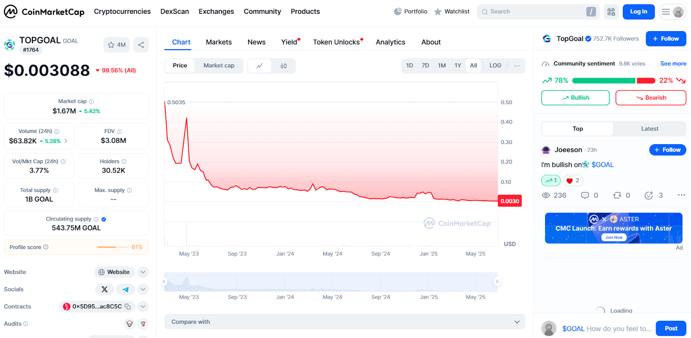Open the Chart tab
Image resolution: width=691 pixels, height=338 pixels.
(181, 42)
